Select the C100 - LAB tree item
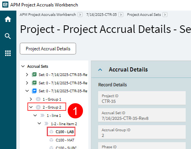The width and height of the screenshot is (191, 149). click(65, 132)
